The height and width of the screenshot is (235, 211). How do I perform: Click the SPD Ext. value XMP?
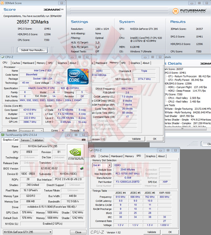(x=165, y=182)
